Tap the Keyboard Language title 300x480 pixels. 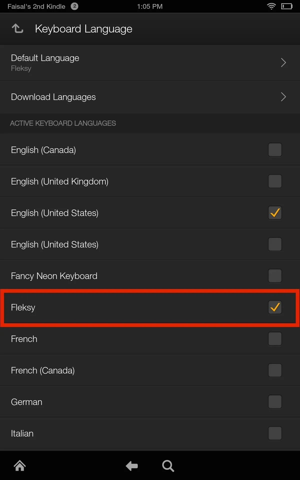[83, 29]
